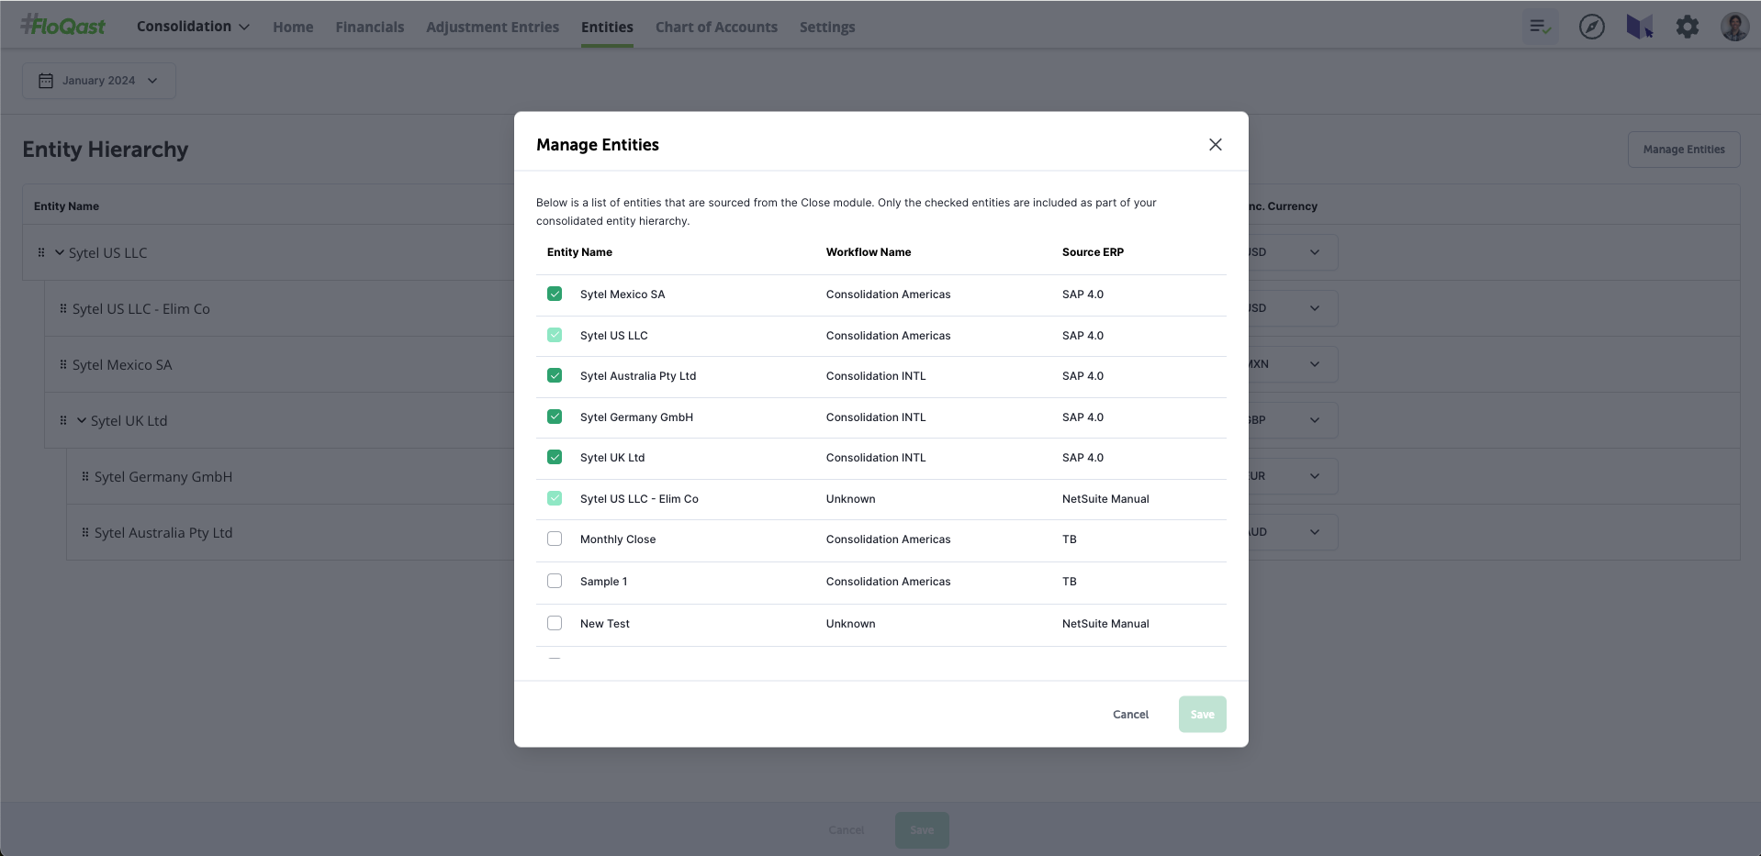
Task: Click Unknown workflow in Elim Co row
Action: tap(851, 499)
